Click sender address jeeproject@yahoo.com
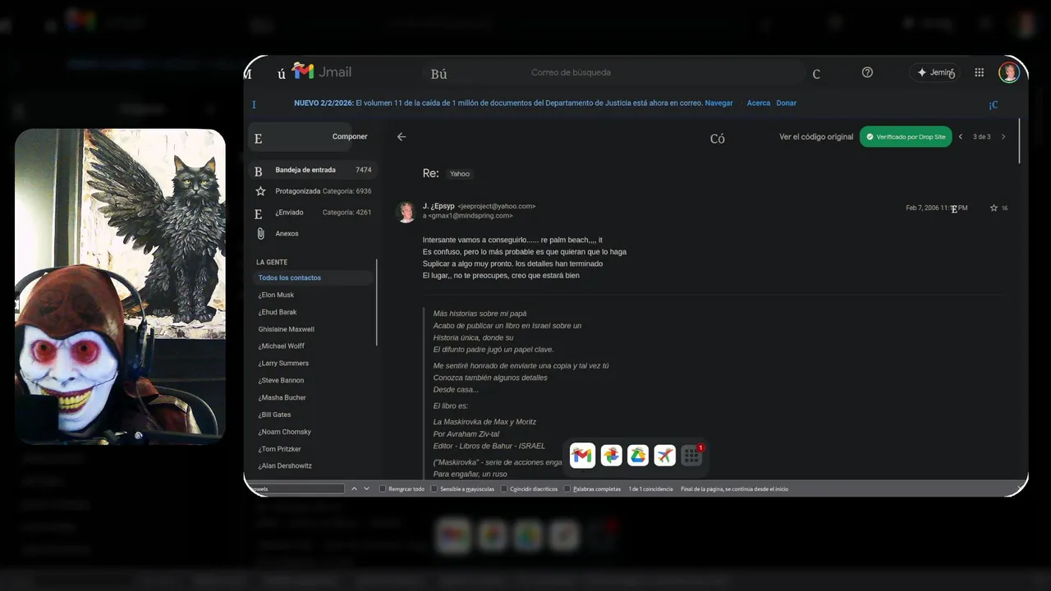The image size is (1051, 591). [497, 207]
